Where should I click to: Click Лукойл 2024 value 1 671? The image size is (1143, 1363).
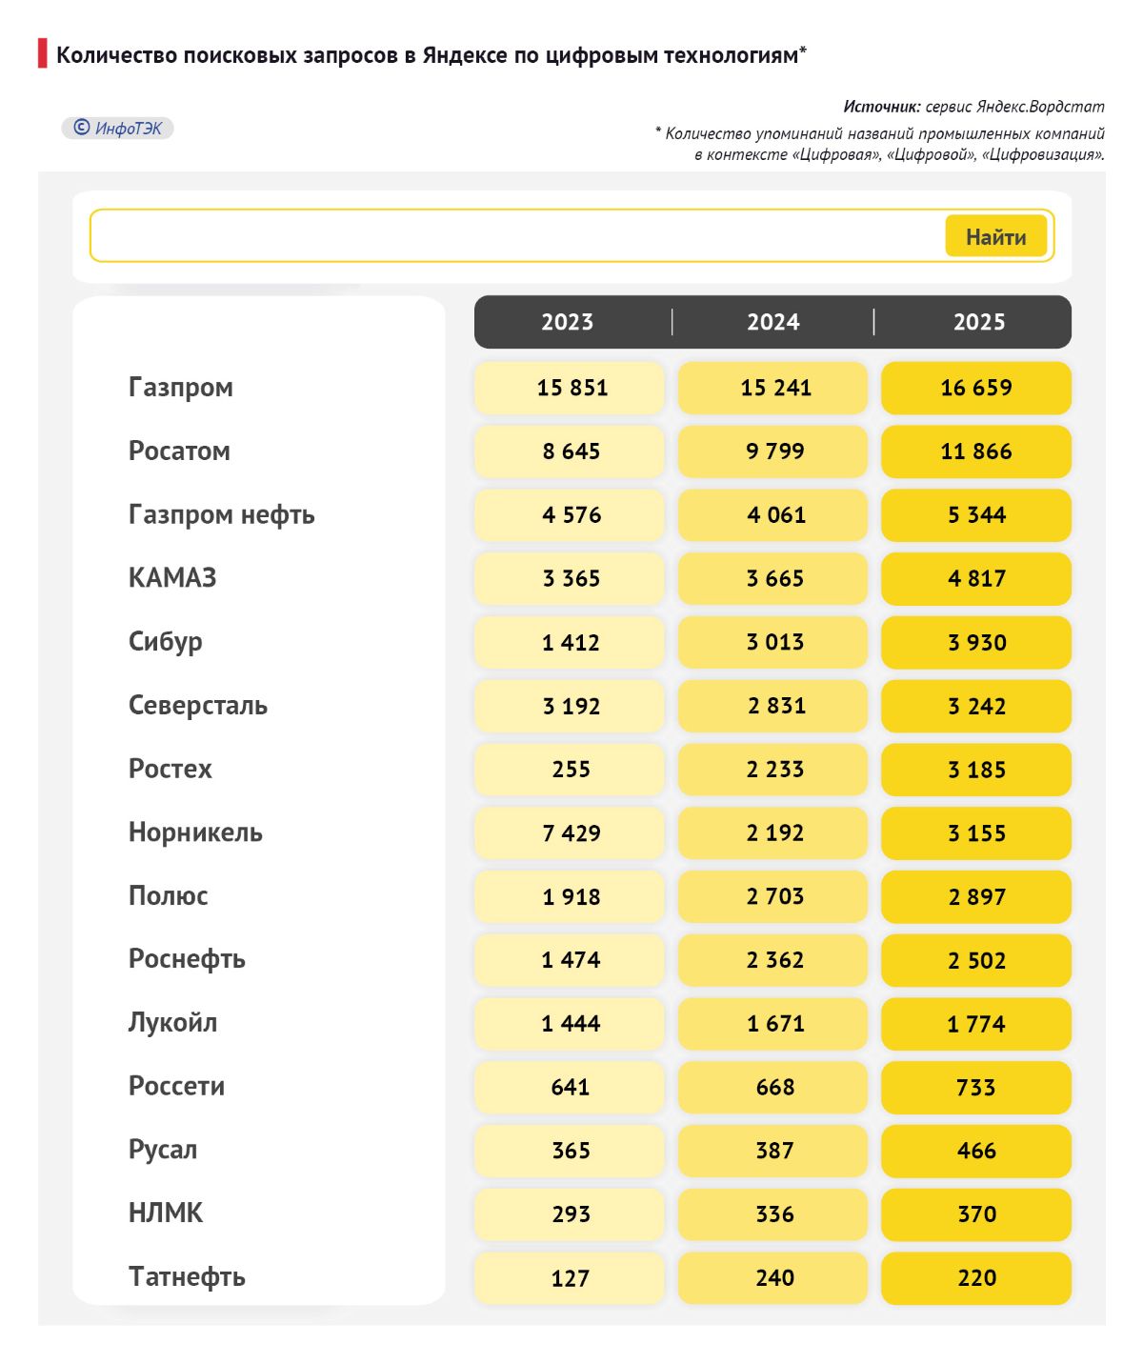[774, 1024]
